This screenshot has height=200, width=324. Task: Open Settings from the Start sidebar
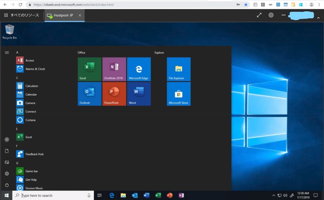tap(7, 173)
